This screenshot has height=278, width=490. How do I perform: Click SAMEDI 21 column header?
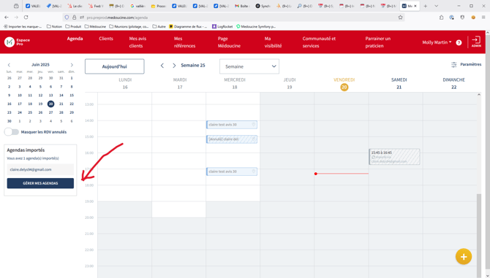click(x=399, y=83)
